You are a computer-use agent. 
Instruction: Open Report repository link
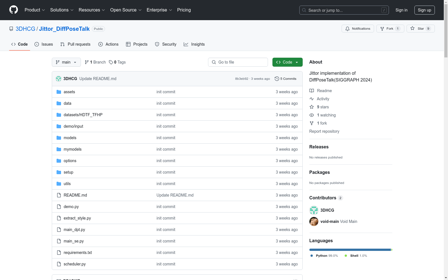324,131
